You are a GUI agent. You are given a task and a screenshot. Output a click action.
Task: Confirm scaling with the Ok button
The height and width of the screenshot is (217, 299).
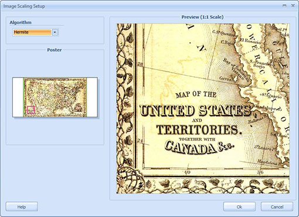point(239,206)
